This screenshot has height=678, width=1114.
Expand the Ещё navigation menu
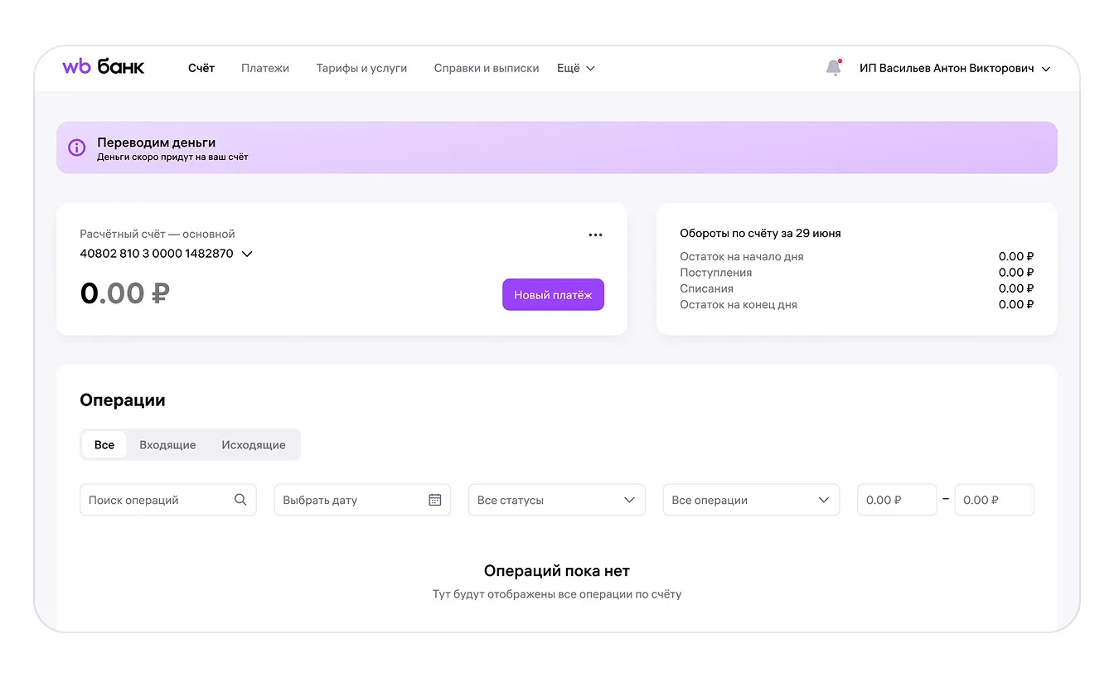point(575,68)
